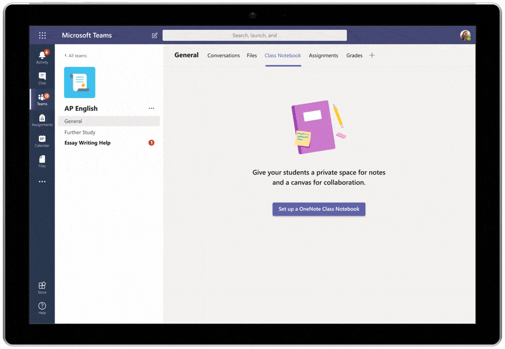Click the search and launch field
Screen dimensions: 505x349
(x=254, y=35)
